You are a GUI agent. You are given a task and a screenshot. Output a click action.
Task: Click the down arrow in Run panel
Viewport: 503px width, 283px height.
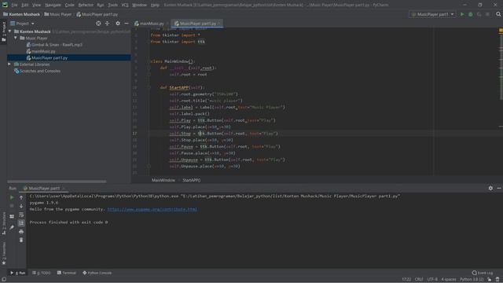click(x=21, y=206)
